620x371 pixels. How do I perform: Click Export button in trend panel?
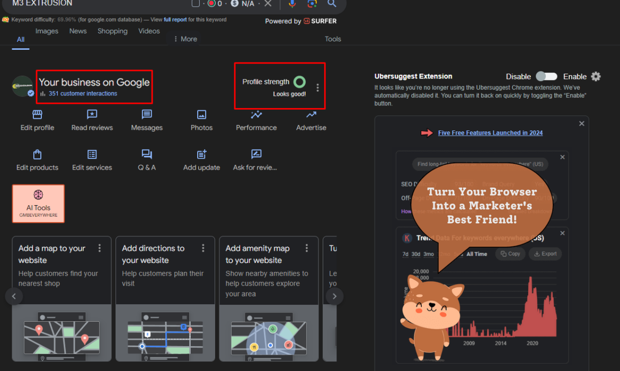coord(545,254)
